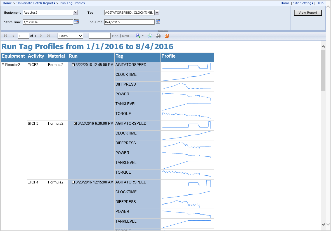Refresh the report icon
The width and height of the screenshot is (331, 231).
150,36
